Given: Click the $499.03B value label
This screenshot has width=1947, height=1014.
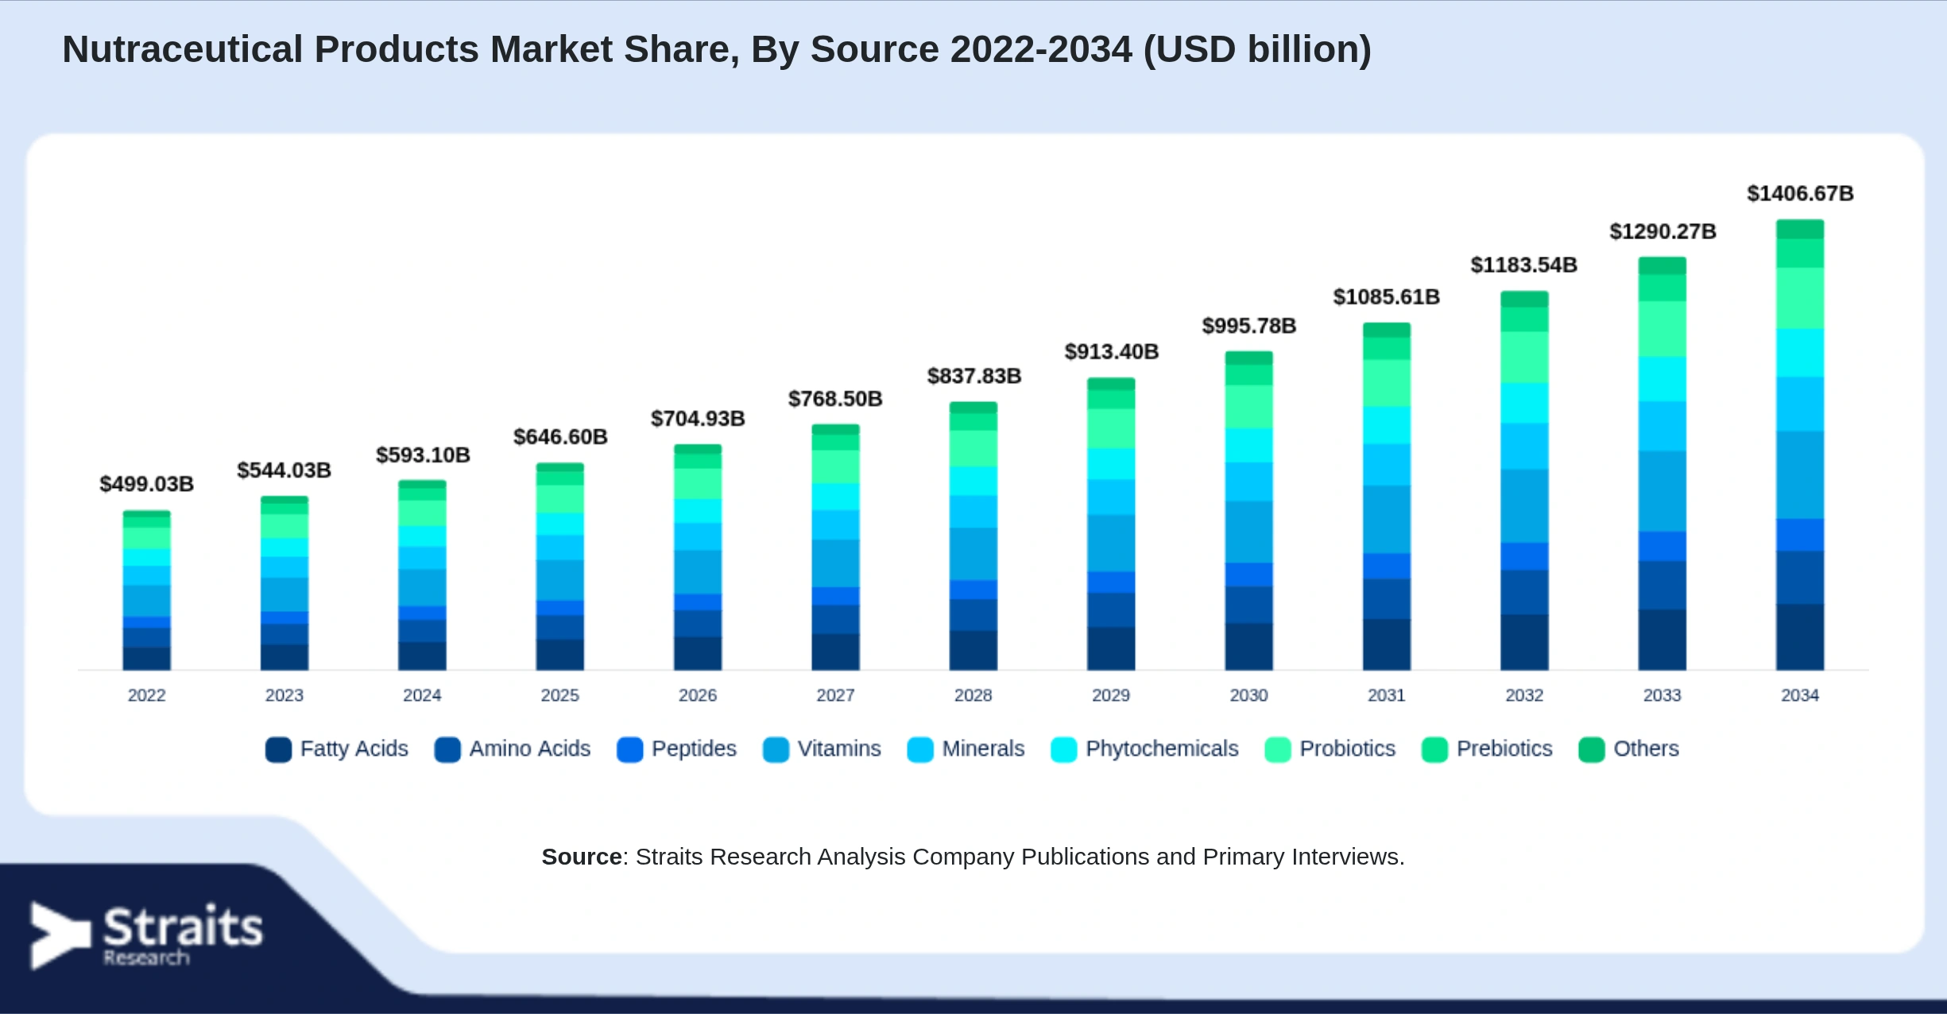Looking at the screenshot, I should pos(146,484).
